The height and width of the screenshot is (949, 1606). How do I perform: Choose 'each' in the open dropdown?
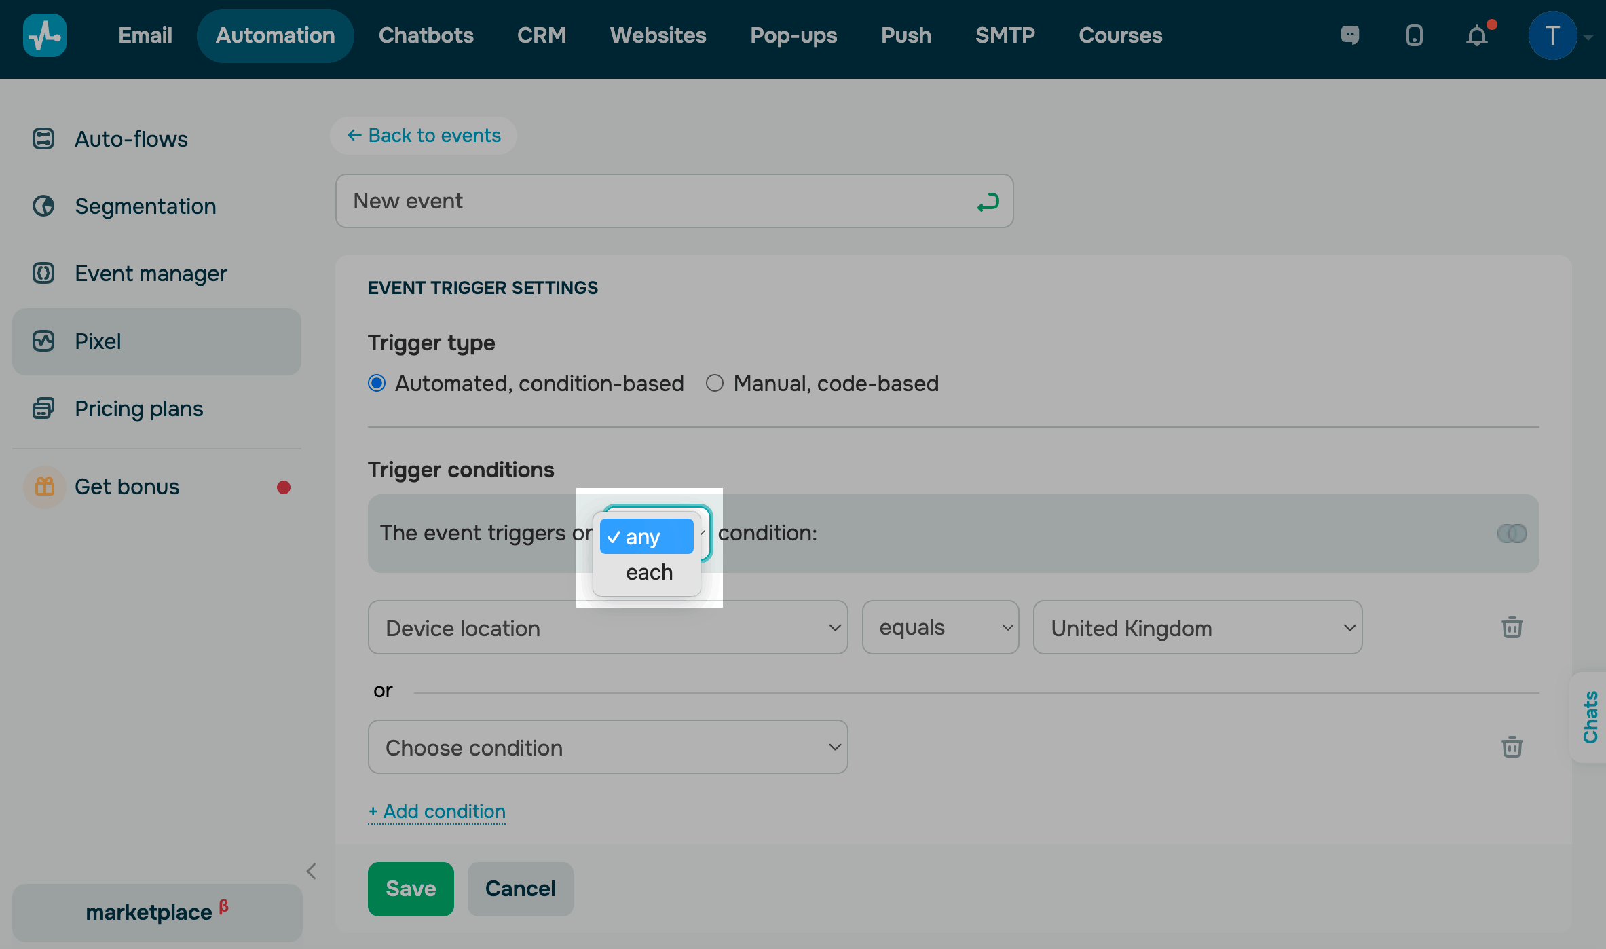pyautogui.click(x=649, y=572)
